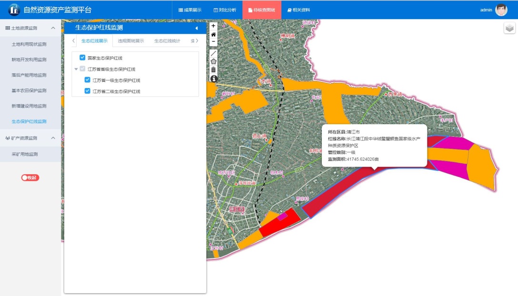This screenshot has width=518, height=296.
Task: Select the line measurement tool
Action: (x=213, y=53)
